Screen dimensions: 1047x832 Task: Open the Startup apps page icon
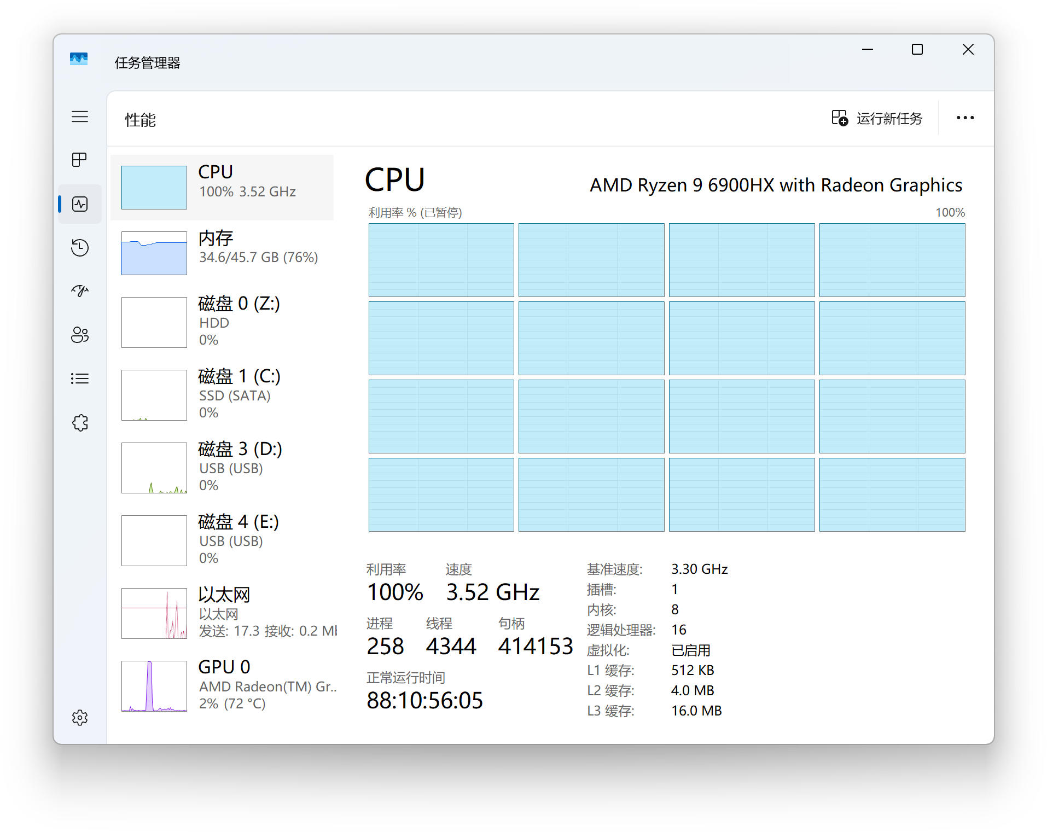click(80, 291)
